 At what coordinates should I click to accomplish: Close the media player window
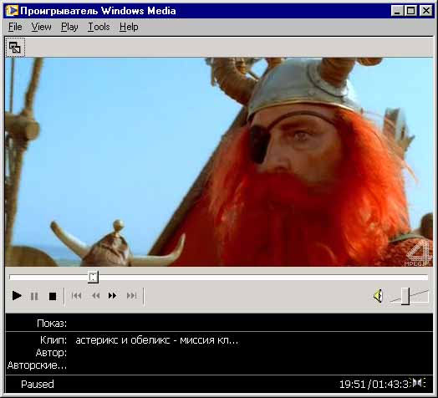[x=426, y=11]
